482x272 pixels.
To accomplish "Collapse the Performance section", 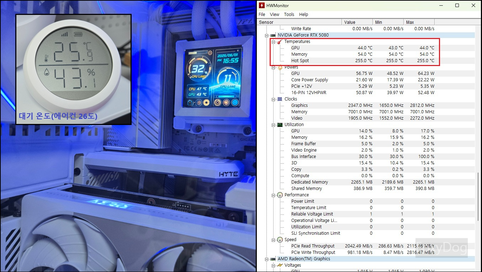I will (273, 195).
